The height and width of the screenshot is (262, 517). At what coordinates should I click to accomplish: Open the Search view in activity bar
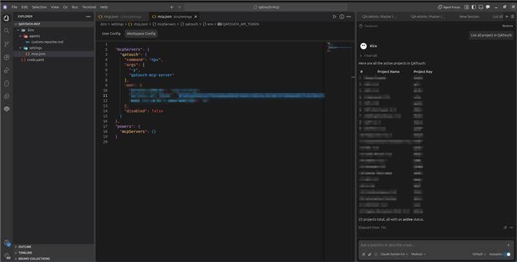tap(6, 31)
